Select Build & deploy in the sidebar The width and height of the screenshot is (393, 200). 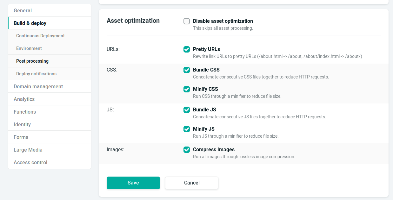point(30,23)
